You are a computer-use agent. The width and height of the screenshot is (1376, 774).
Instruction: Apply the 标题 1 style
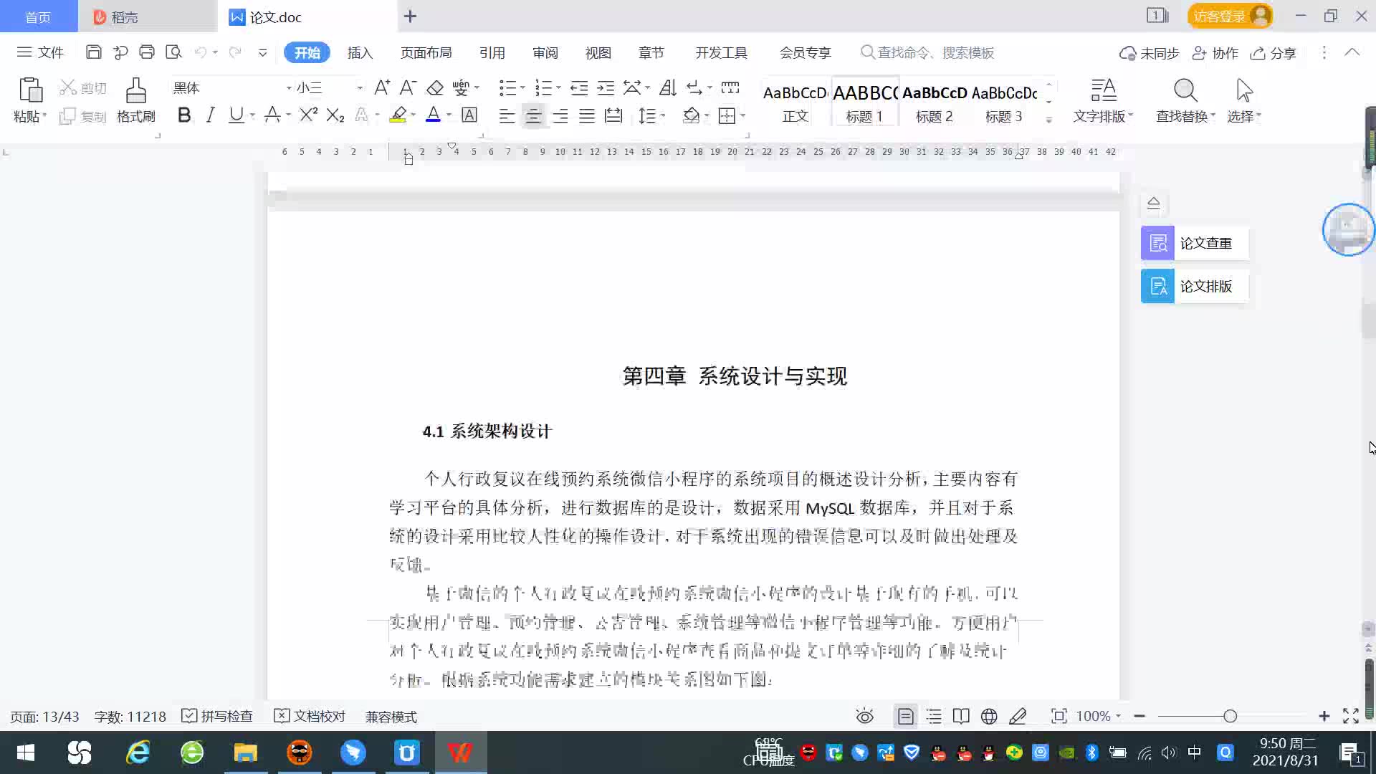click(x=865, y=101)
